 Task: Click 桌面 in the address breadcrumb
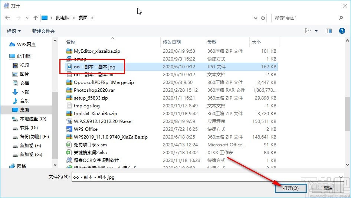[83, 18]
